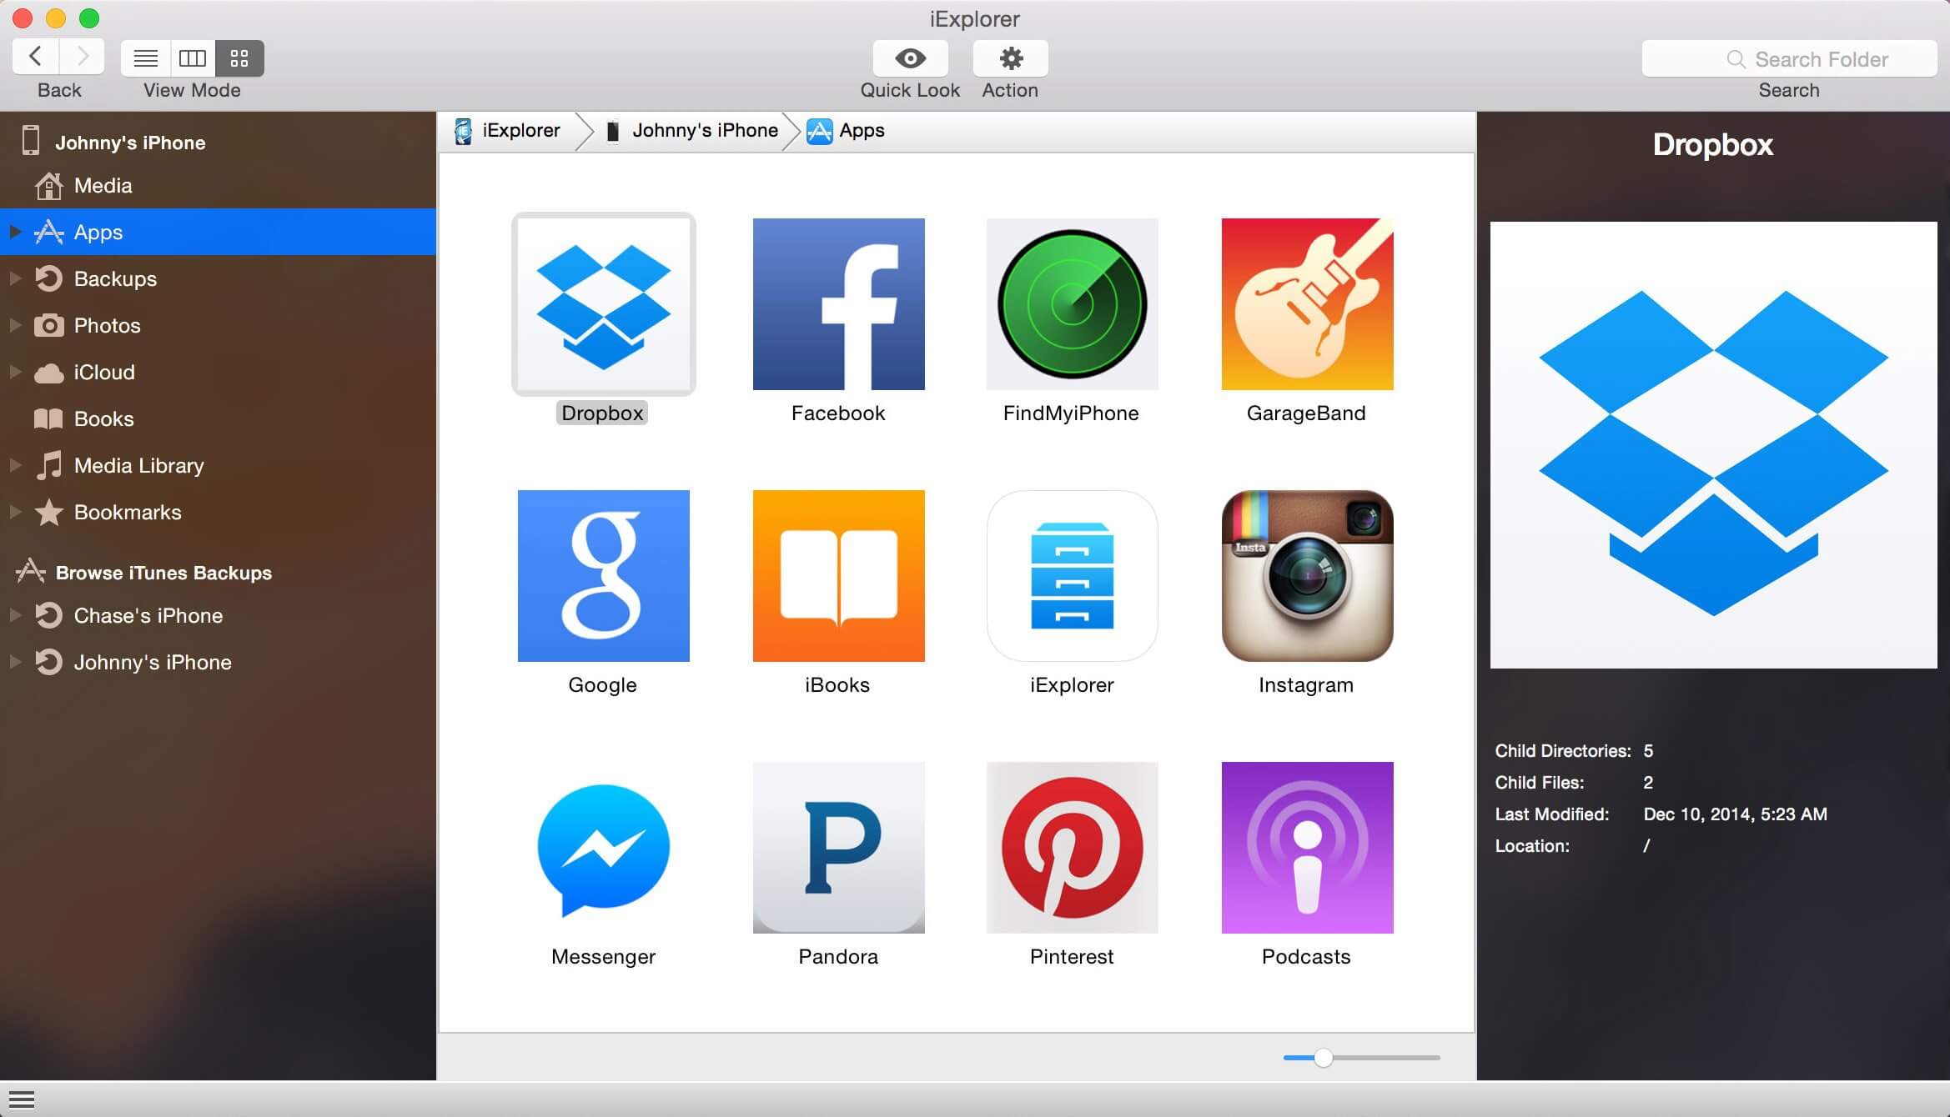Screen dimensions: 1950x1117
Task: Enable grid view mode
Action: pos(239,58)
